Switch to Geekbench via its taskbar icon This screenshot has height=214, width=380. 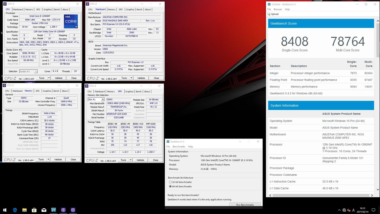point(54,210)
